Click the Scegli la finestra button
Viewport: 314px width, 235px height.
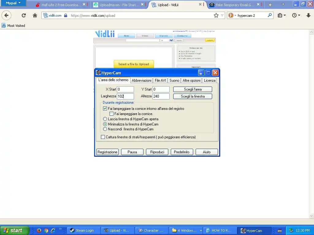coord(193,96)
